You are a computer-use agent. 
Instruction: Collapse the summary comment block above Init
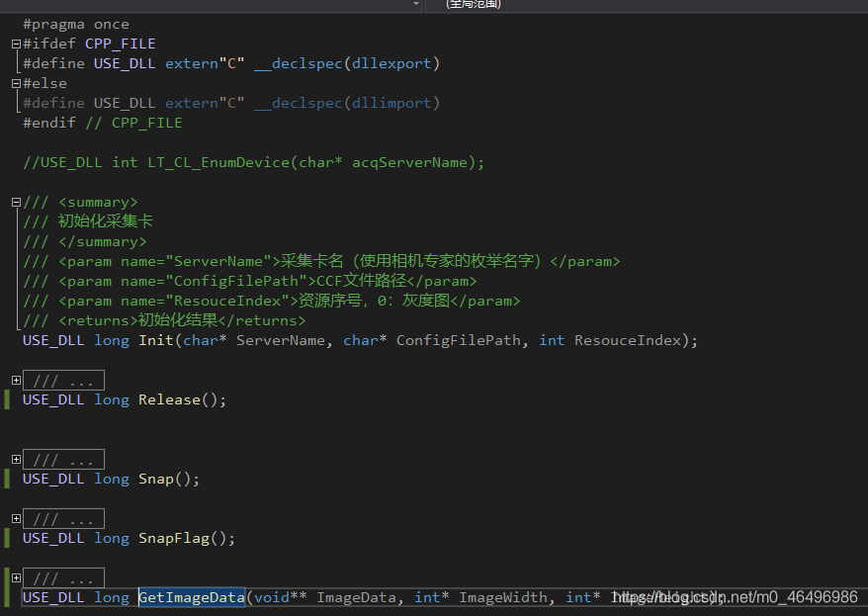(x=16, y=203)
